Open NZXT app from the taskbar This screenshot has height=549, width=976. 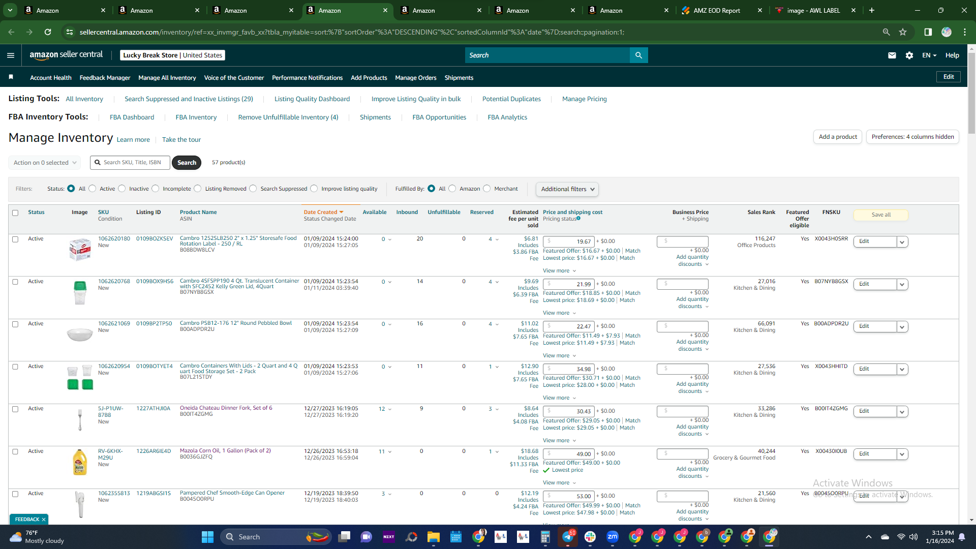(389, 537)
